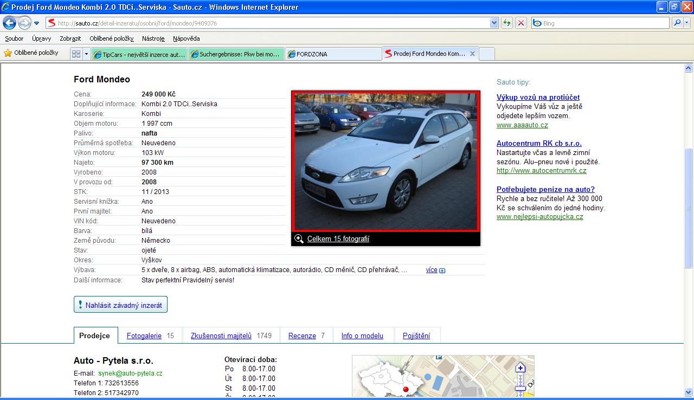Zoom in the map with plus icon
694x400 pixels.
520,368
